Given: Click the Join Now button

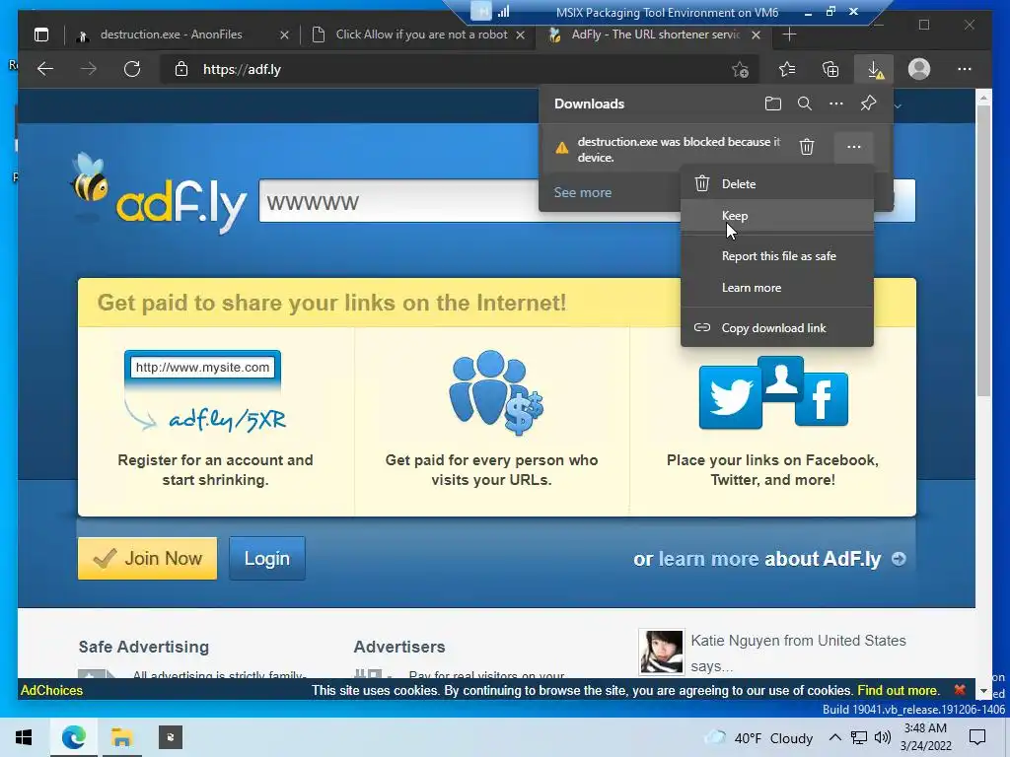Looking at the screenshot, I should pos(148,558).
